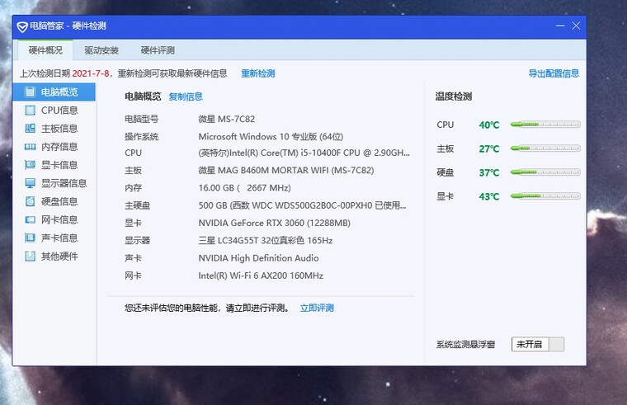Viewport: 627px width, 405px height.
Task: Click the 温度检测 heading
Action: [x=454, y=97]
